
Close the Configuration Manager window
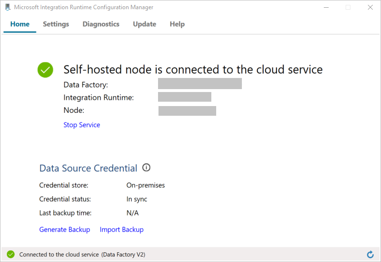pyautogui.click(x=370, y=7)
